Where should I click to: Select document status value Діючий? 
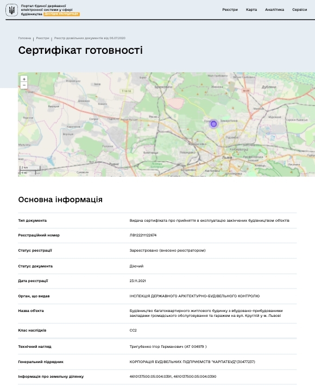click(x=136, y=266)
